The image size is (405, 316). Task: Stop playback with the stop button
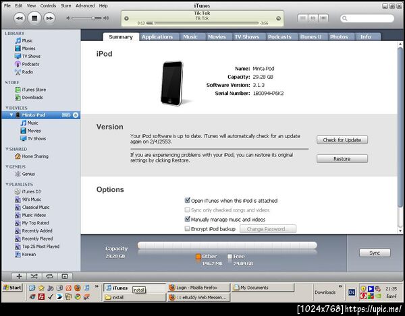tap(34, 18)
